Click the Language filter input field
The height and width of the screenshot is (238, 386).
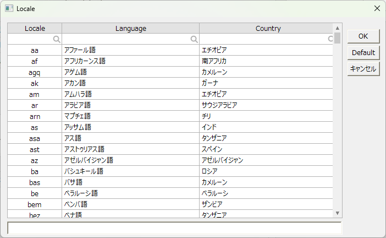coord(125,39)
